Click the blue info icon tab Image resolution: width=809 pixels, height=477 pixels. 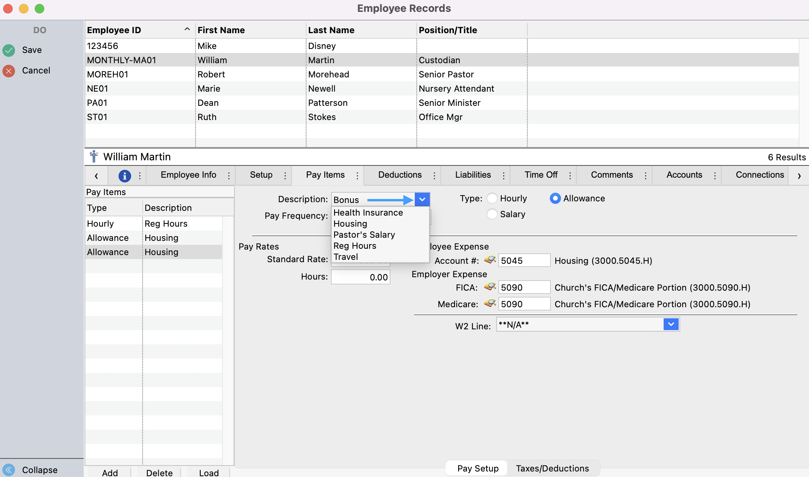point(124,176)
